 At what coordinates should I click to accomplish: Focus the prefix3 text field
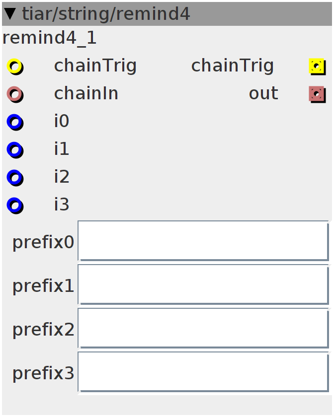coord(203,372)
